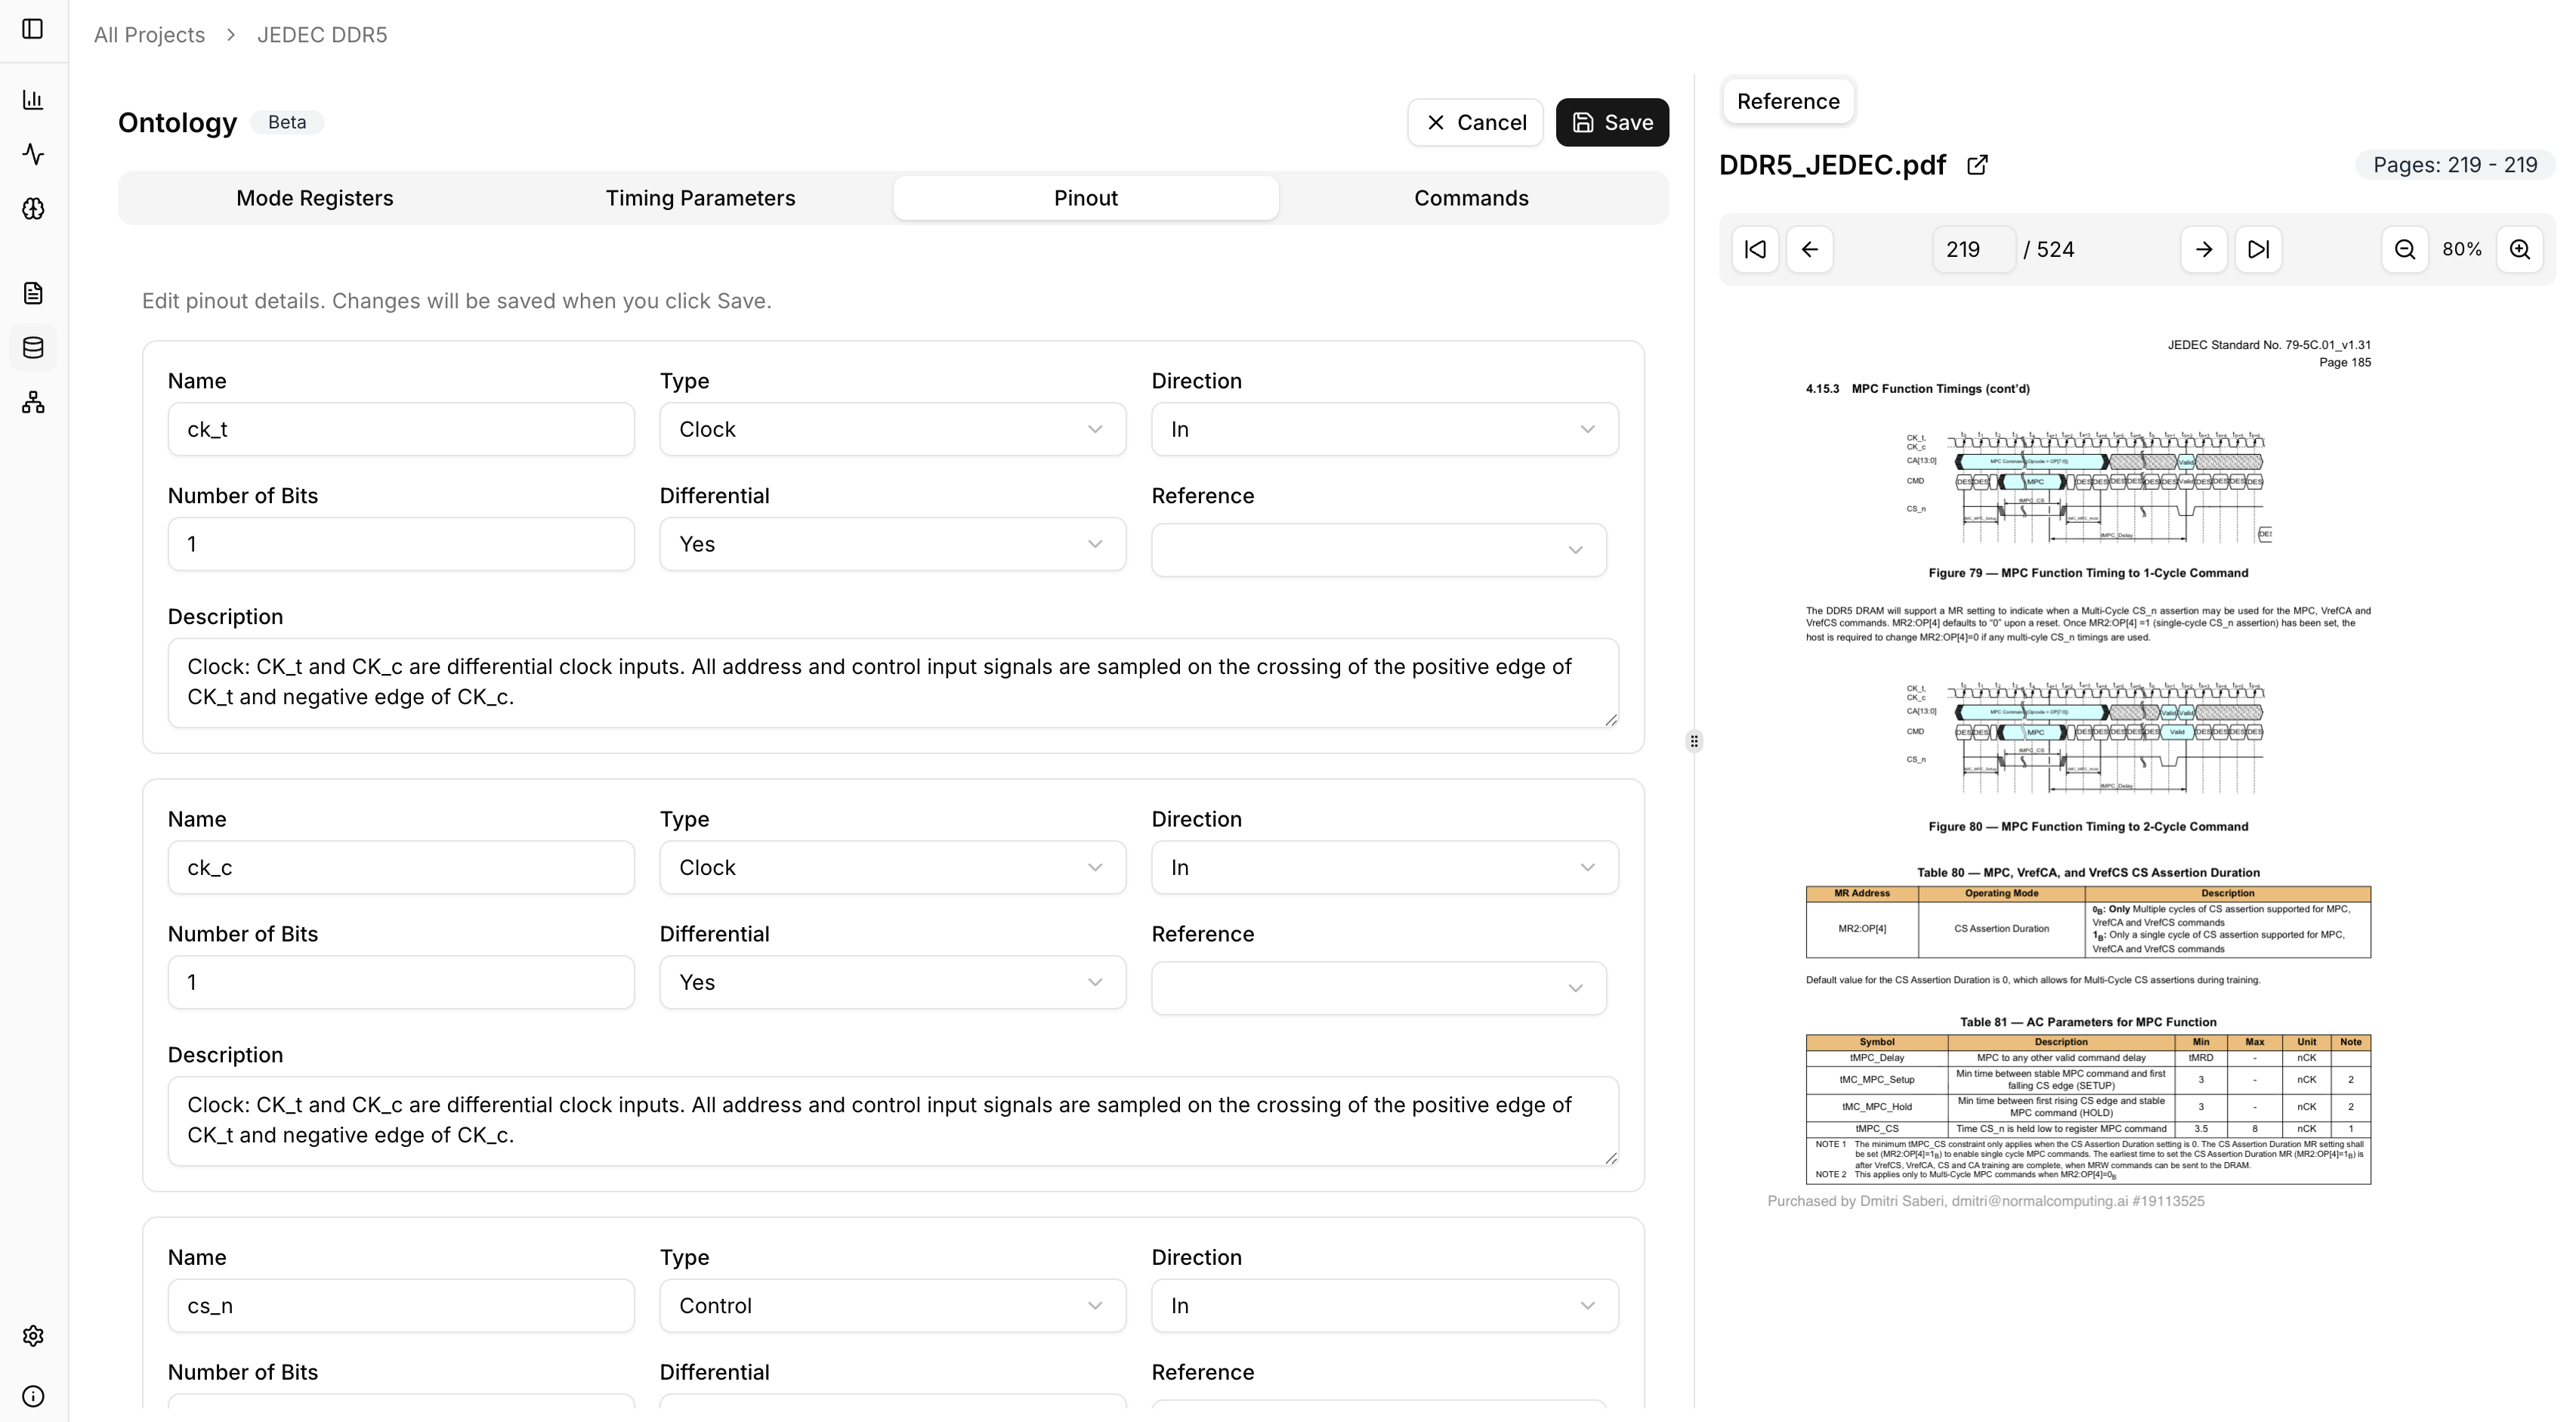Image resolution: width=2576 pixels, height=1422 pixels.
Task: Switch to the Commands tab
Action: tap(1471, 197)
